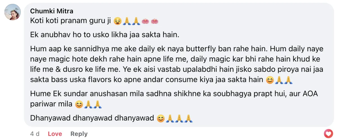This screenshot has height=140, width=338.
Task: Click the smiling emoji after "pariwar mila"
Action: (x=79, y=105)
